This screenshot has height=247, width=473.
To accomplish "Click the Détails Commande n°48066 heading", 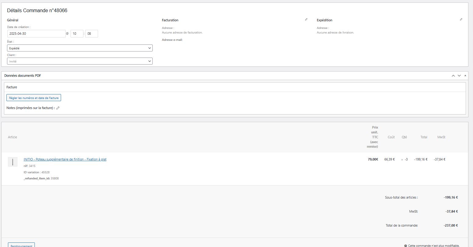I will click(37, 11).
